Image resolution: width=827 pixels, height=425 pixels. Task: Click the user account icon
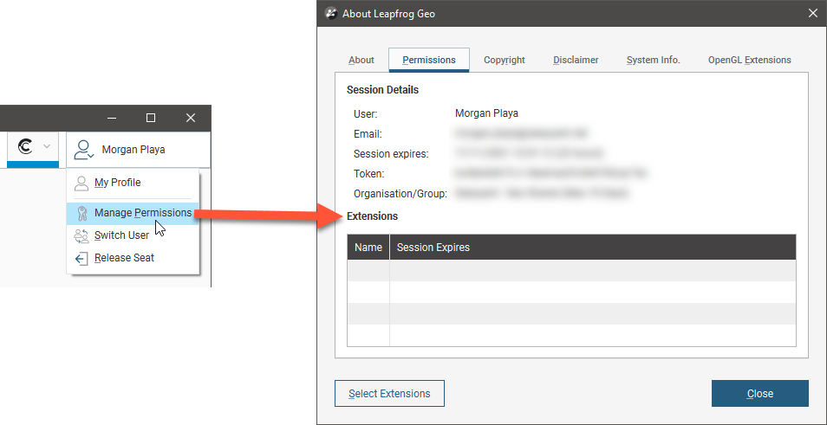click(x=83, y=150)
